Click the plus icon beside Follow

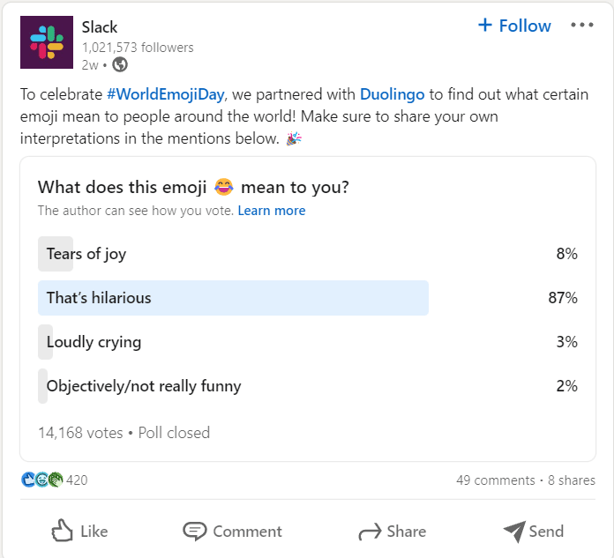(485, 25)
